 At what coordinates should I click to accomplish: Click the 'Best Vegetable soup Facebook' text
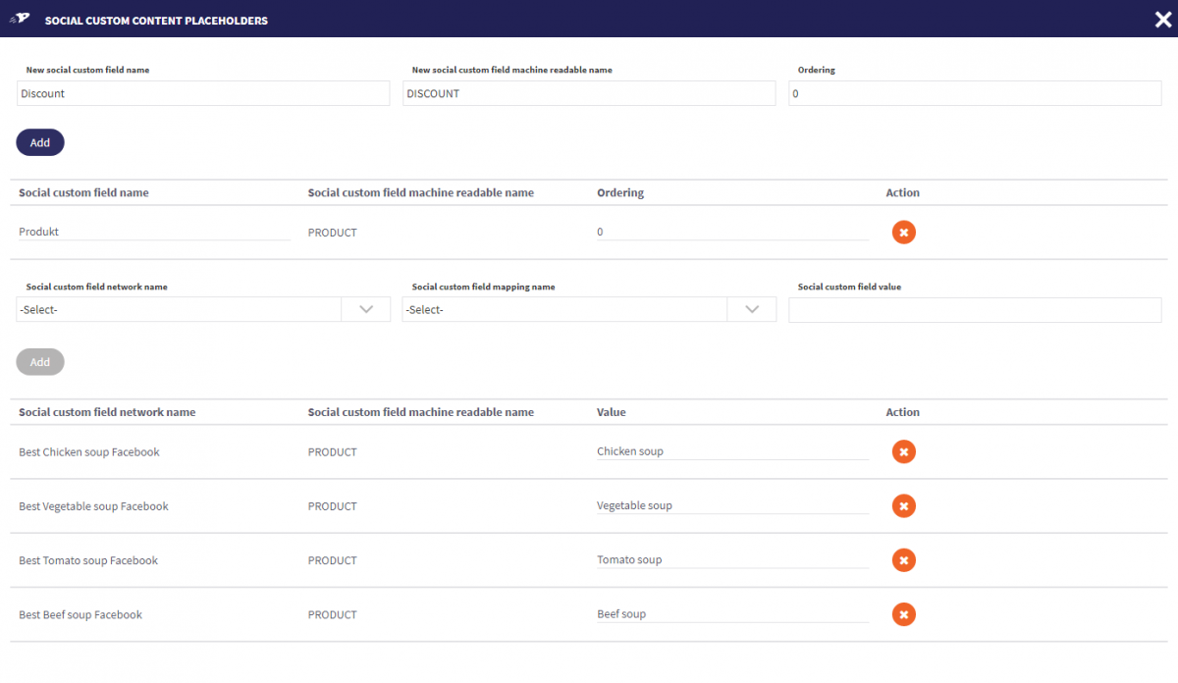[94, 506]
